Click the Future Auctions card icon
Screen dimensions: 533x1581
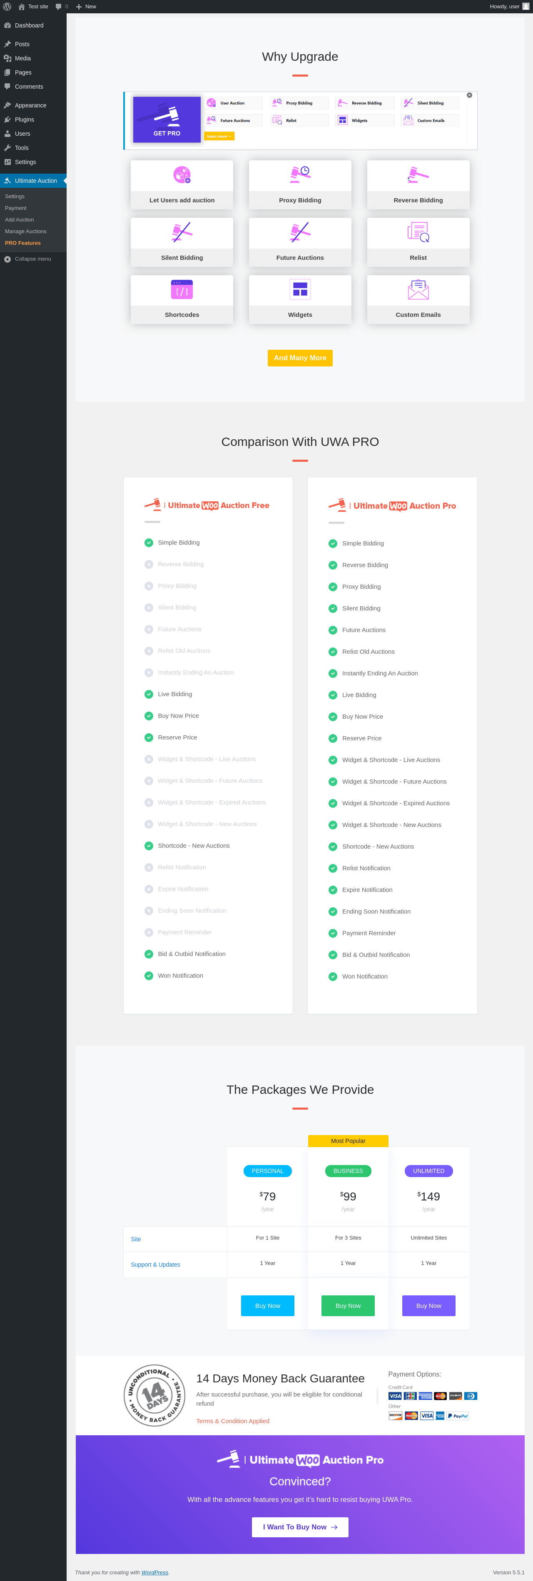(x=300, y=232)
